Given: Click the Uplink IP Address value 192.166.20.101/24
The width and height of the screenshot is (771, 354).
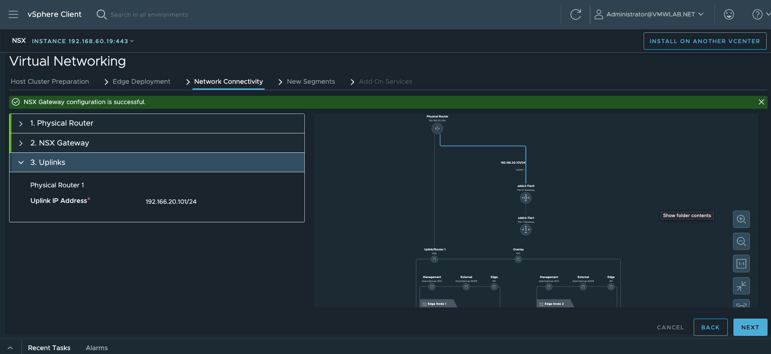Looking at the screenshot, I should pyautogui.click(x=171, y=202).
